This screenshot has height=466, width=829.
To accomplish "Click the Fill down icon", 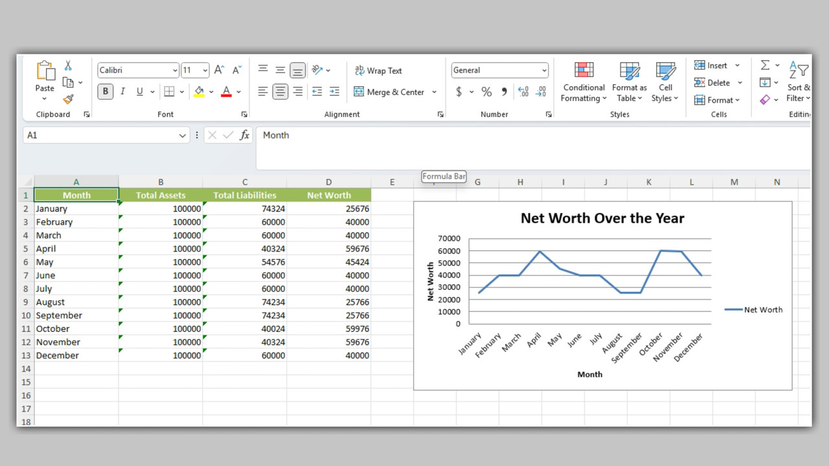I will coord(765,82).
